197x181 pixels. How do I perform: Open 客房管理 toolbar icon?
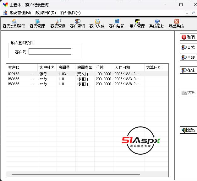click(x=37, y=21)
